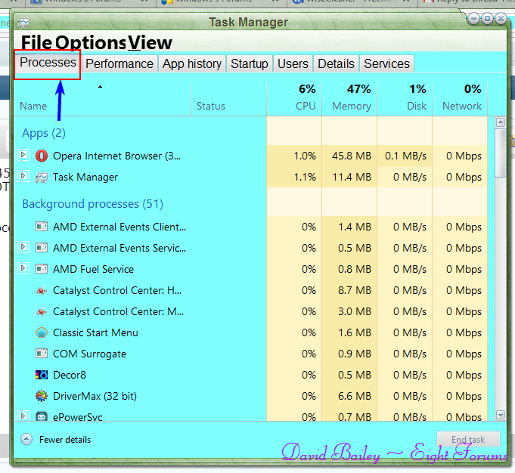The height and width of the screenshot is (473, 515).
Task: Click the 1.6 MB memory value
Action: point(355,332)
